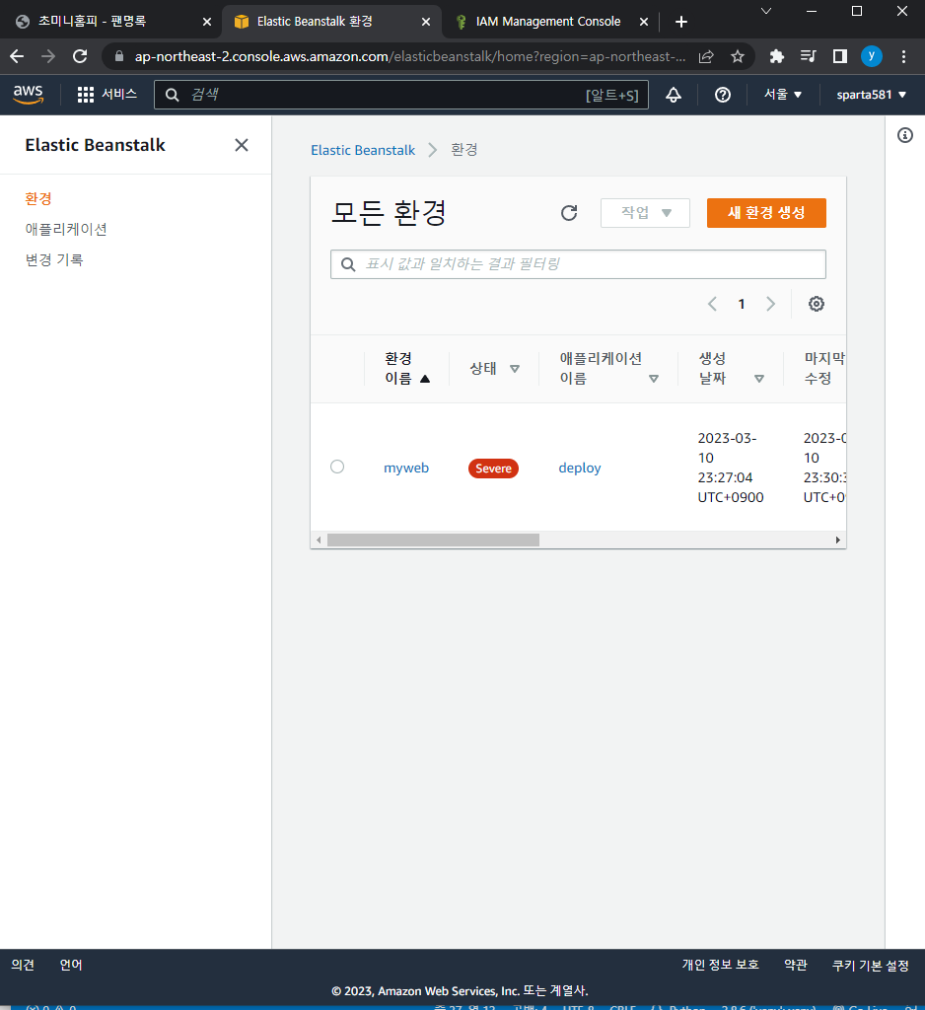Sort by 애플리케이션 이름 column arrow
Viewport: 925px width, 1010px height.
click(x=653, y=379)
